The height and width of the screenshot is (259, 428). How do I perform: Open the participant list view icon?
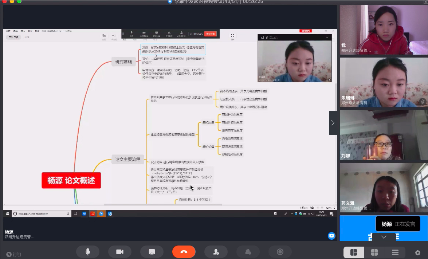[x=395, y=252]
